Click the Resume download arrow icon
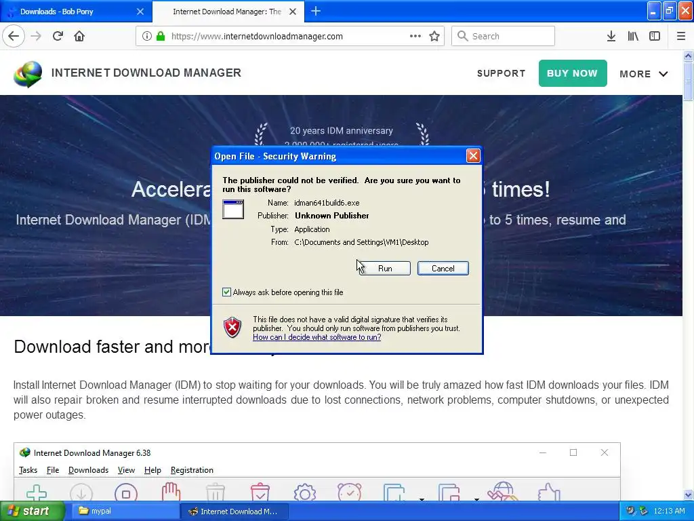 [x=81, y=493]
